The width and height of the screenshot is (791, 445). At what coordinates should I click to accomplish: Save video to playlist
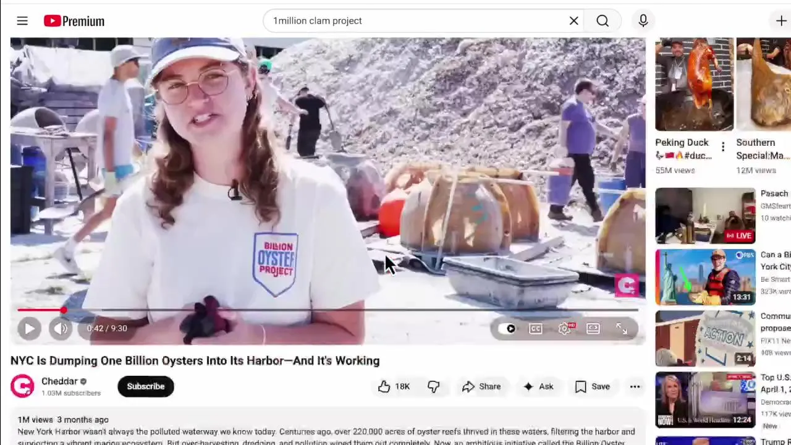593,386
